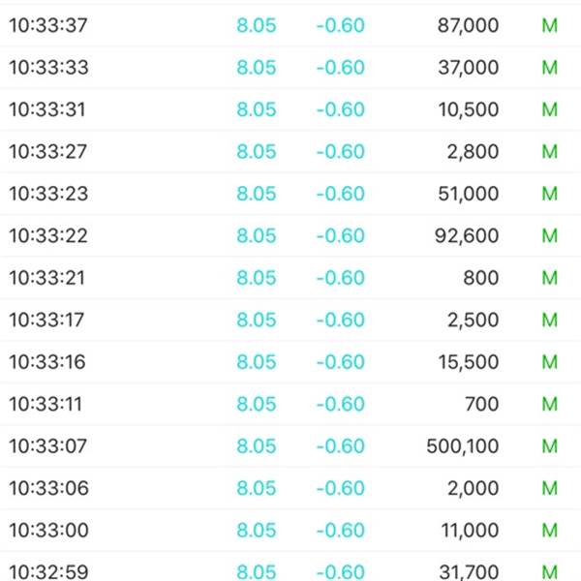Viewport: 581px width, 581px height.
Task: Select the 87,000 volume value
Action: pyautogui.click(x=468, y=25)
